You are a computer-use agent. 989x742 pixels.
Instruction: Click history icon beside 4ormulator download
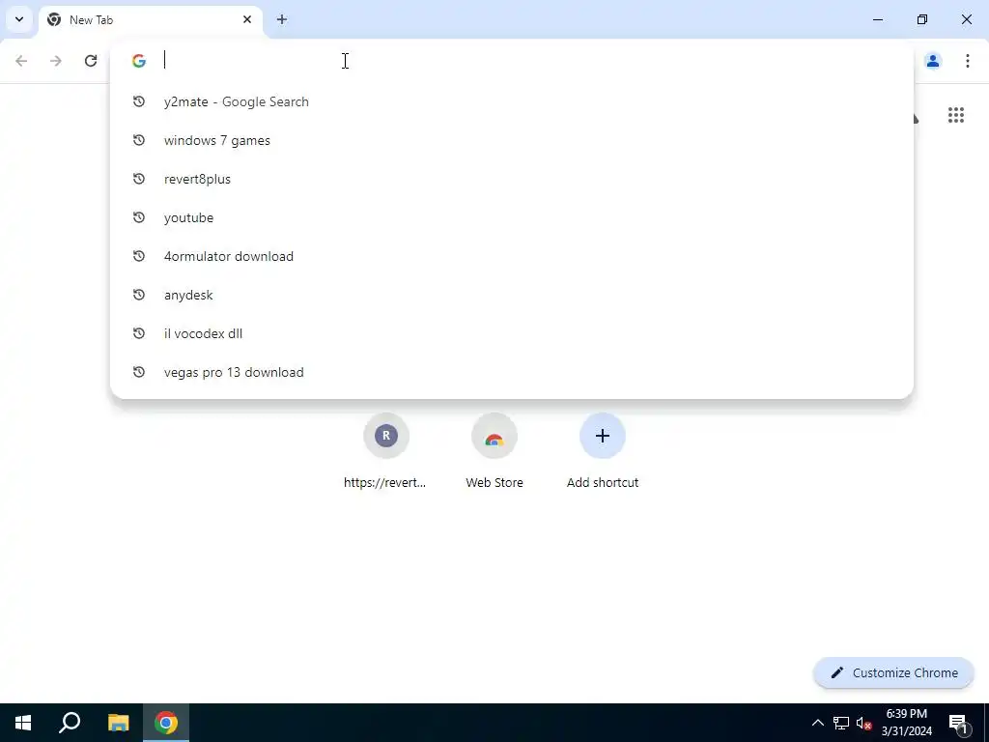139,256
